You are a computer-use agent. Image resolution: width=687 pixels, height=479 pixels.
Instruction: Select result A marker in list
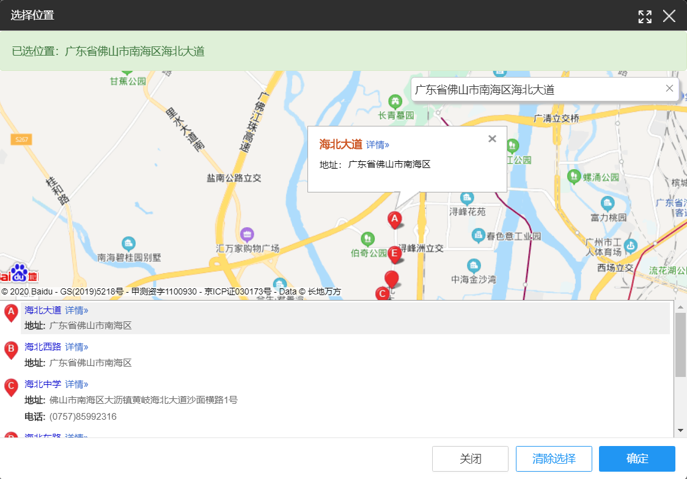pyautogui.click(x=11, y=313)
